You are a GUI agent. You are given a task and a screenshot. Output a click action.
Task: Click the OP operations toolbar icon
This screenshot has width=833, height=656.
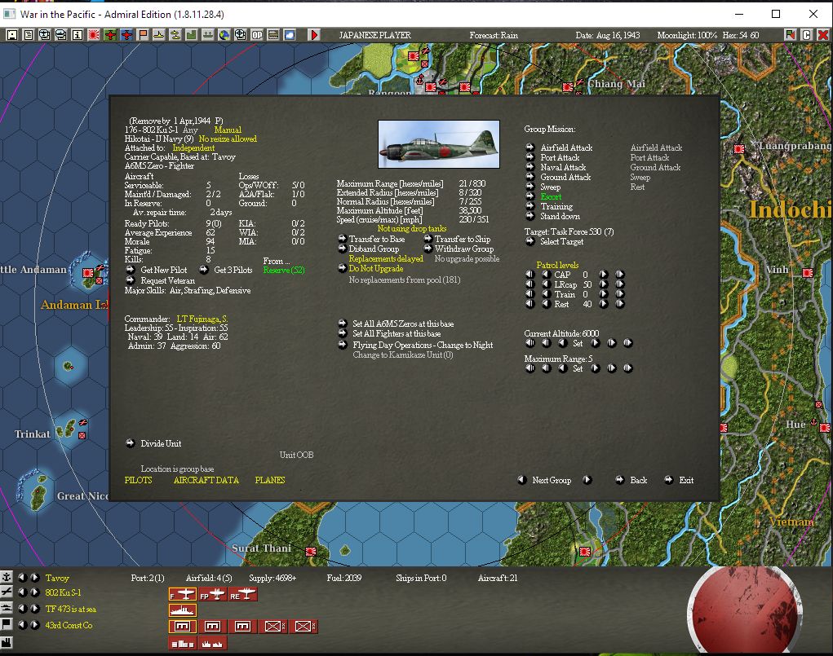257,35
